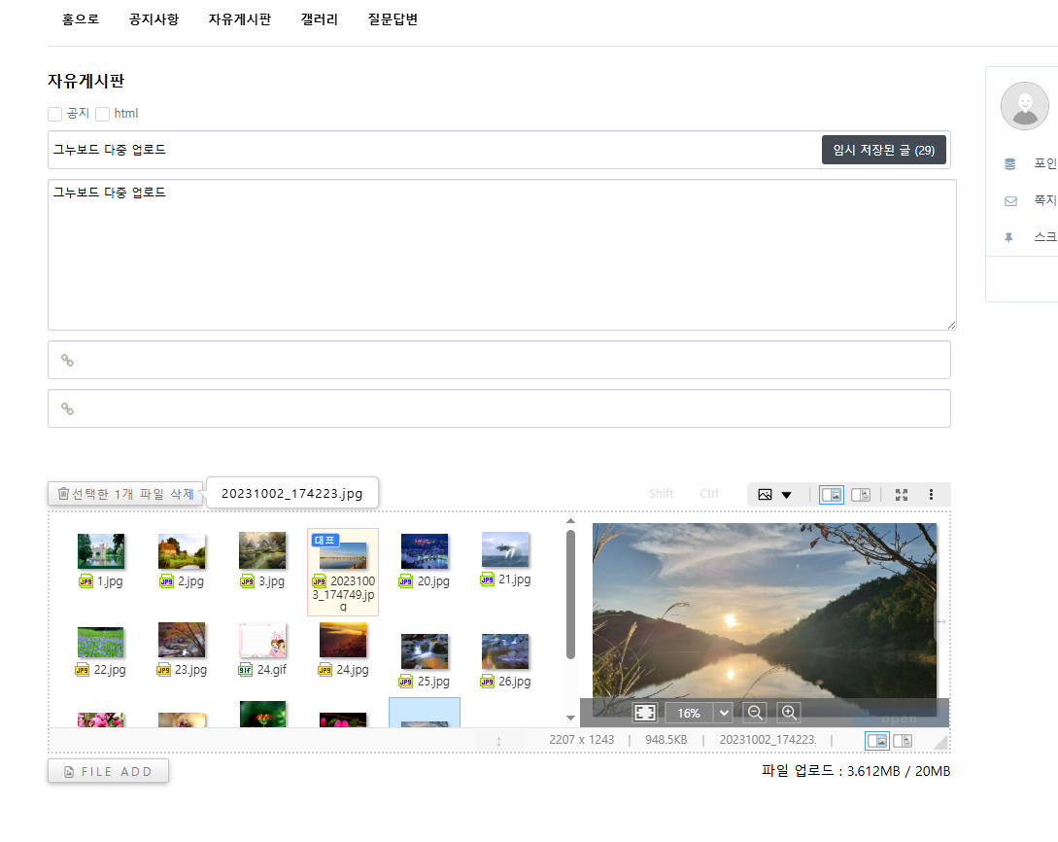The height and width of the screenshot is (842, 1058).
Task: Toggle the top toolbar's left preview layout
Action: pos(832,494)
